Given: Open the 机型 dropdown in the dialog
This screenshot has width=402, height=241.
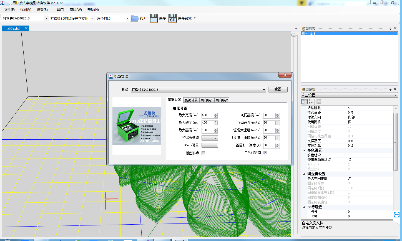Looking at the screenshot, I should (263, 90).
